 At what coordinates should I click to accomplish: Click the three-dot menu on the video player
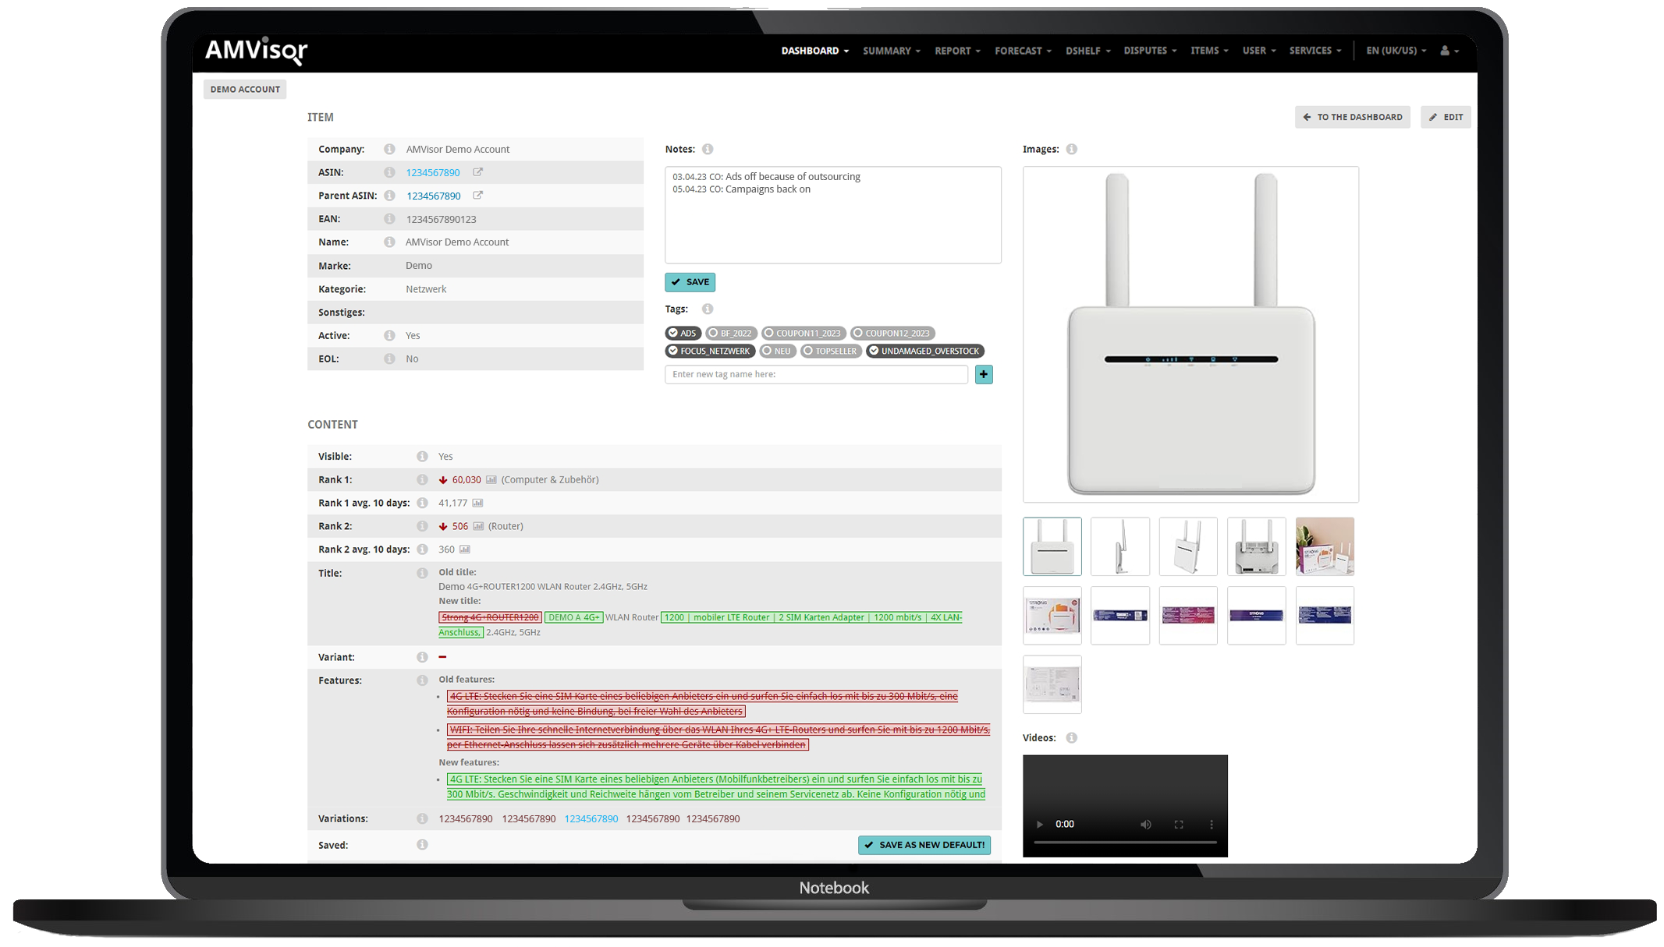(1212, 824)
